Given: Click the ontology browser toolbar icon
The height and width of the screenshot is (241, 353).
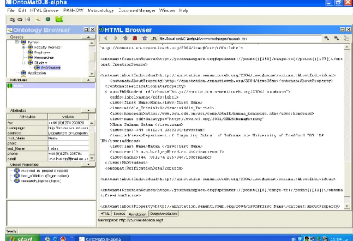Looking at the screenshot, I should click(38, 19).
